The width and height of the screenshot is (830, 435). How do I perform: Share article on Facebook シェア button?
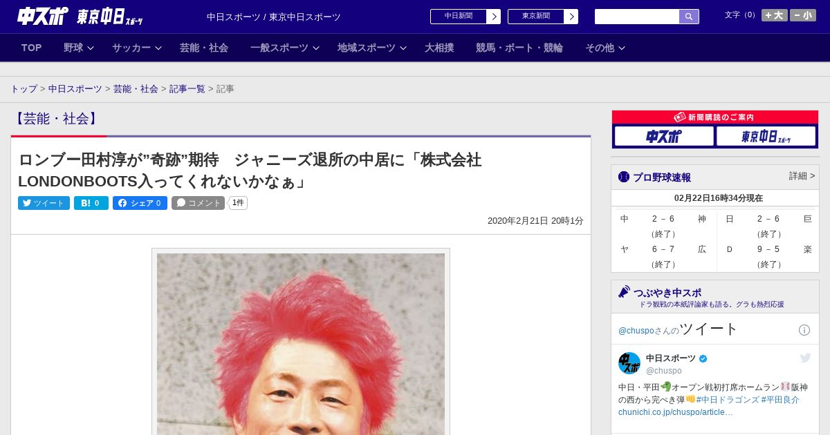click(140, 203)
